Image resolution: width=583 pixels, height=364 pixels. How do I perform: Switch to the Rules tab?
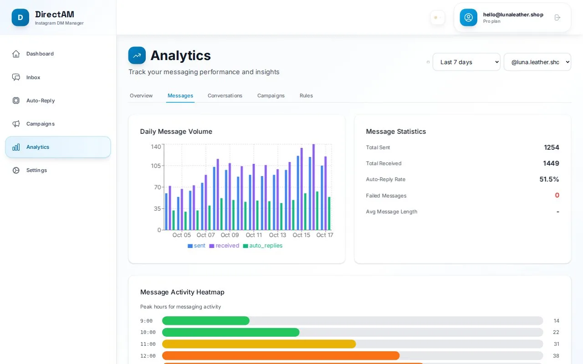tap(306, 96)
